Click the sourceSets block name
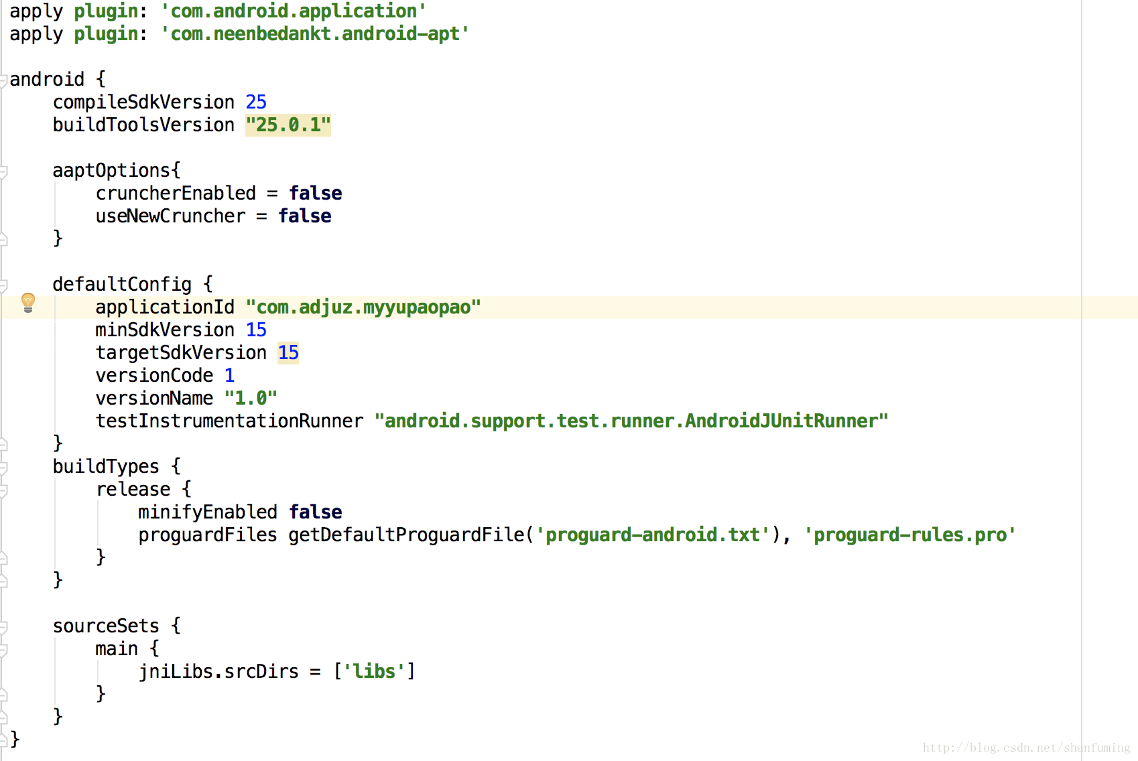Viewport: 1138px width, 761px height. click(106, 626)
